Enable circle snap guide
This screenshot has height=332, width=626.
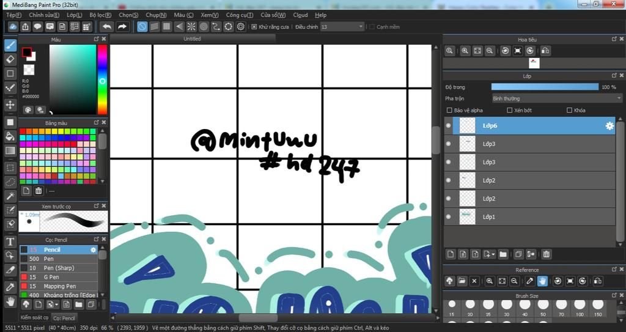(x=204, y=27)
